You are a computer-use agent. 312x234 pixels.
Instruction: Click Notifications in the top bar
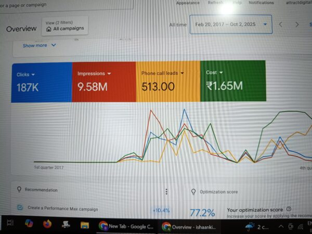click(261, 3)
